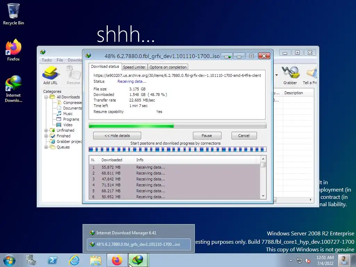Pause the current download
The image size is (356, 267).
pos(207,136)
